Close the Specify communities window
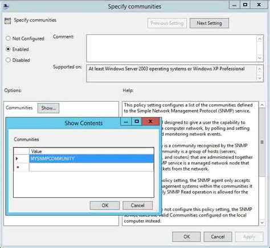 point(259,5)
